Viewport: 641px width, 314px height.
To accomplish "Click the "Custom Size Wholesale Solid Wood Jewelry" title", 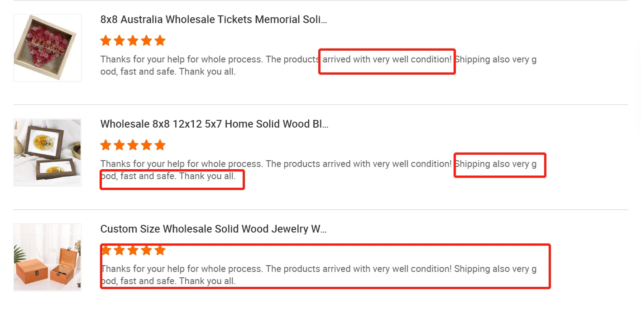I will pyautogui.click(x=213, y=229).
